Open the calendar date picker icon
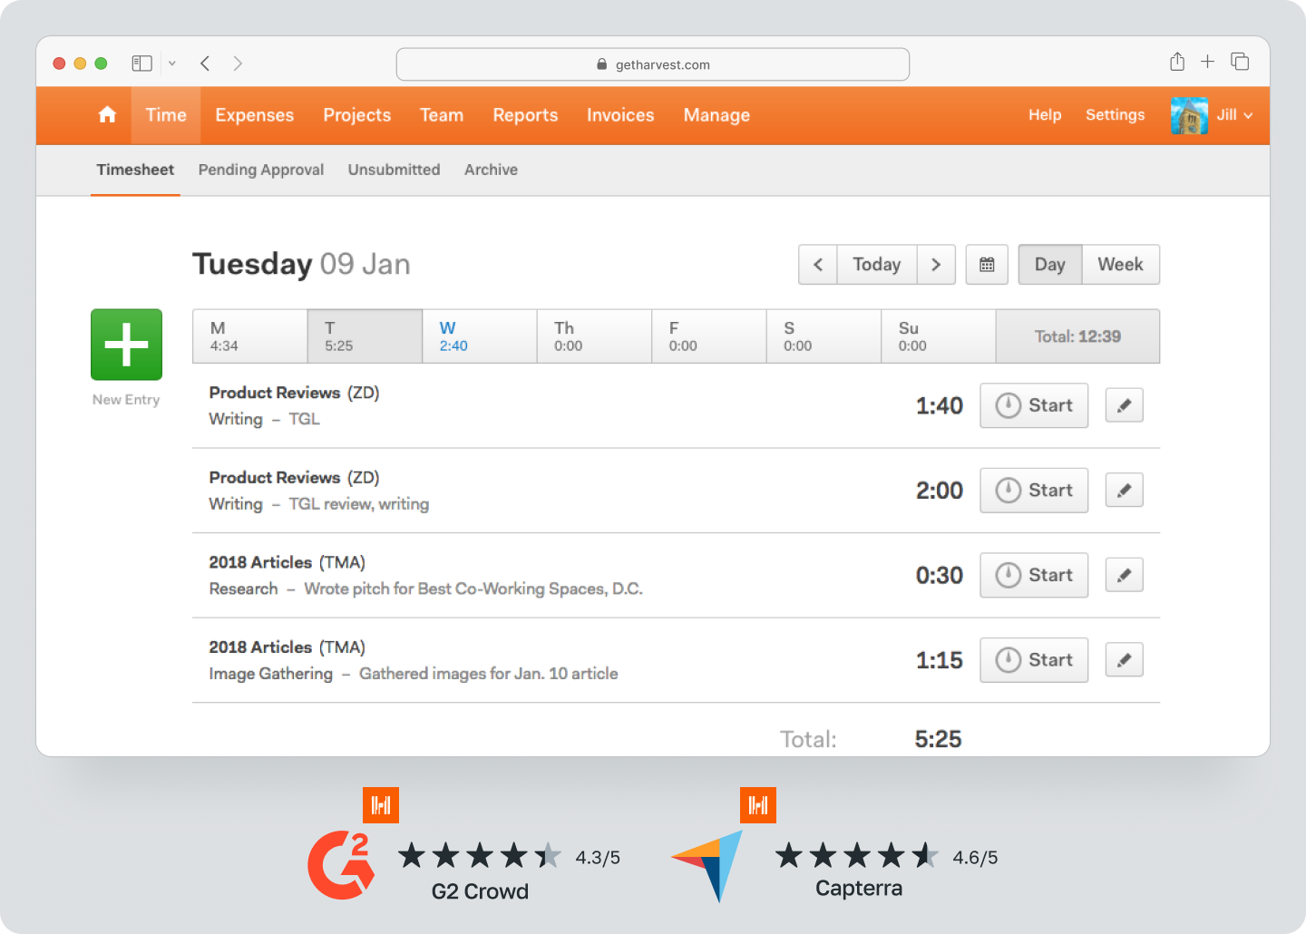Screen dimensions: 1306x934 987,265
